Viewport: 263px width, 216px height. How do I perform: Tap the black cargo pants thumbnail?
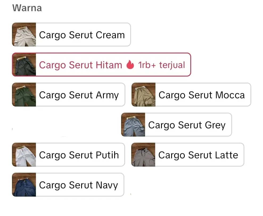(24, 65)
